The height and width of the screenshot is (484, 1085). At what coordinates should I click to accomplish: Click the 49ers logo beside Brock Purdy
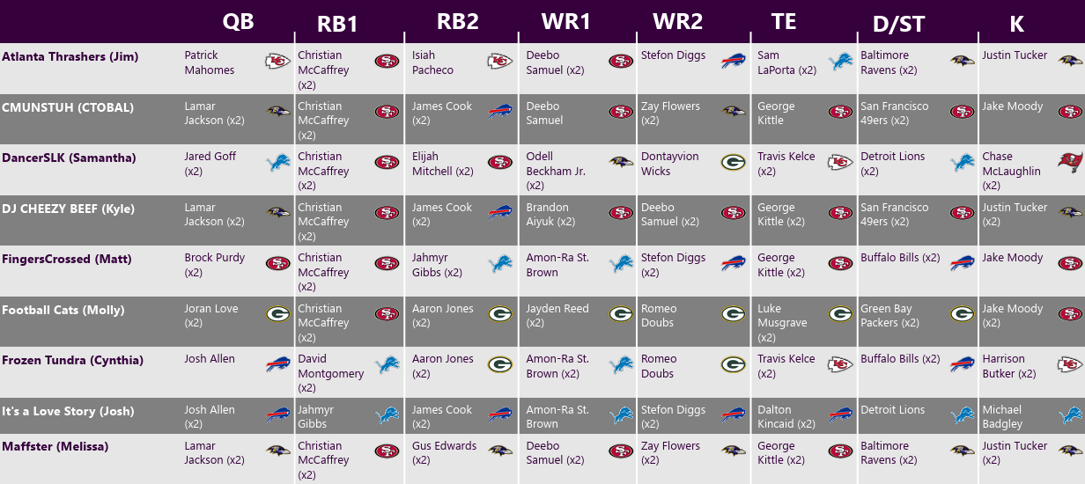tap(277, 264)
